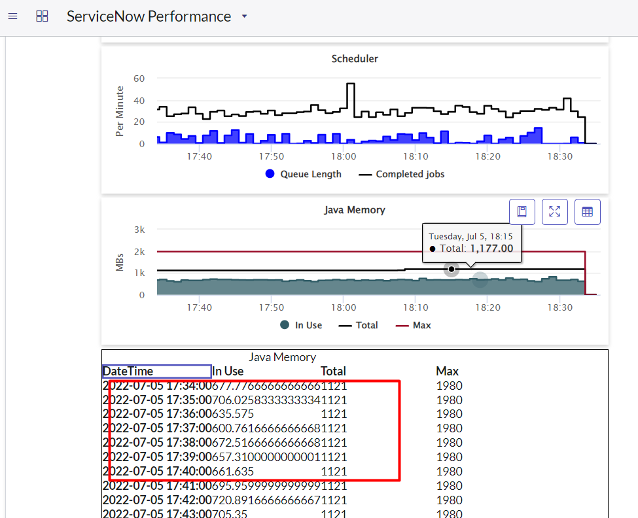Viewport: 638px width, 518px height.
Task: Select the Total column header in table
Action: [x=333, y=371]
